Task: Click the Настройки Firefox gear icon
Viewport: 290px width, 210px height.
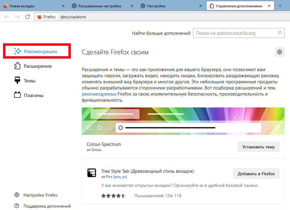Action: point(17,195)
